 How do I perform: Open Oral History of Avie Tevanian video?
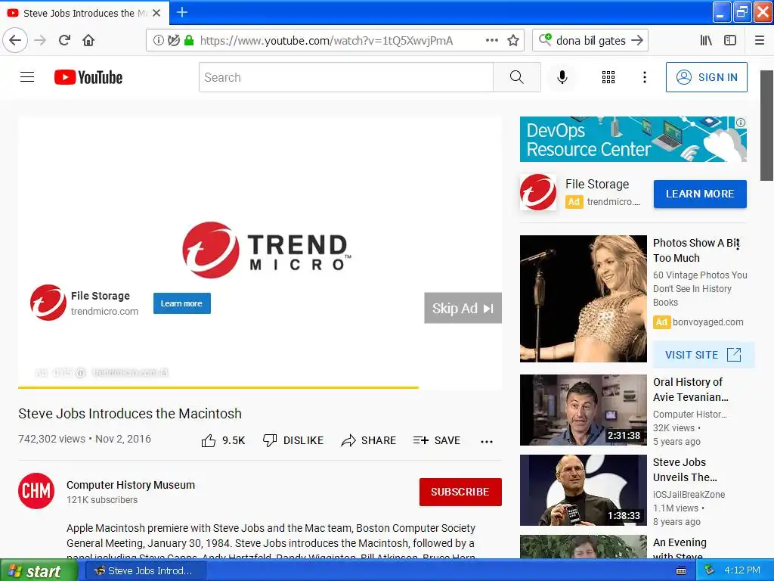point(583,410)
